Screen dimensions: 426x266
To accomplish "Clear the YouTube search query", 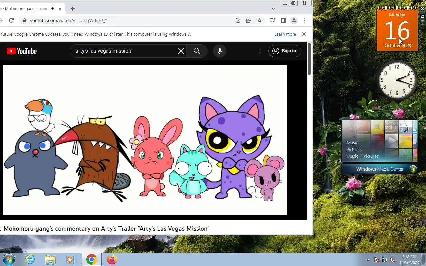I will [x=181, y=51].
